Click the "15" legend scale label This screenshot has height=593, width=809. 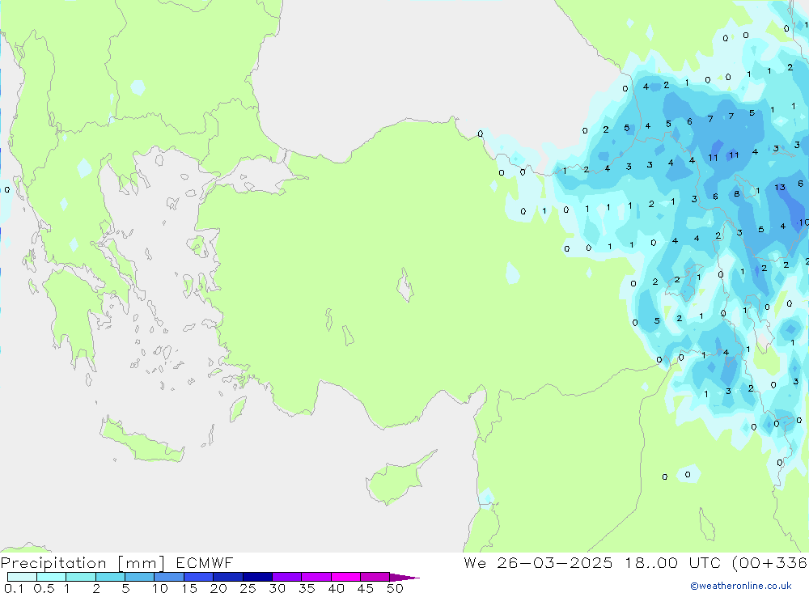189,588
